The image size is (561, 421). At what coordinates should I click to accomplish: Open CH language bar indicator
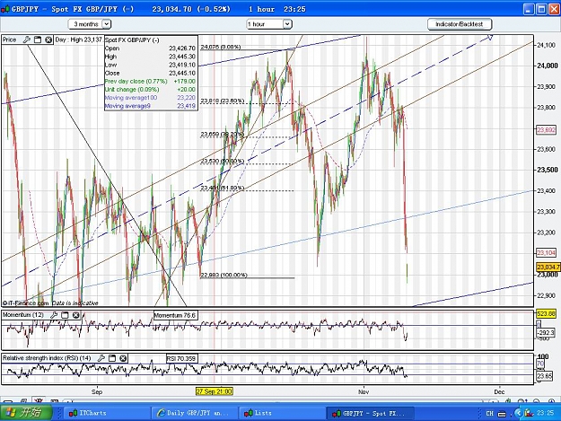(490, 413)
